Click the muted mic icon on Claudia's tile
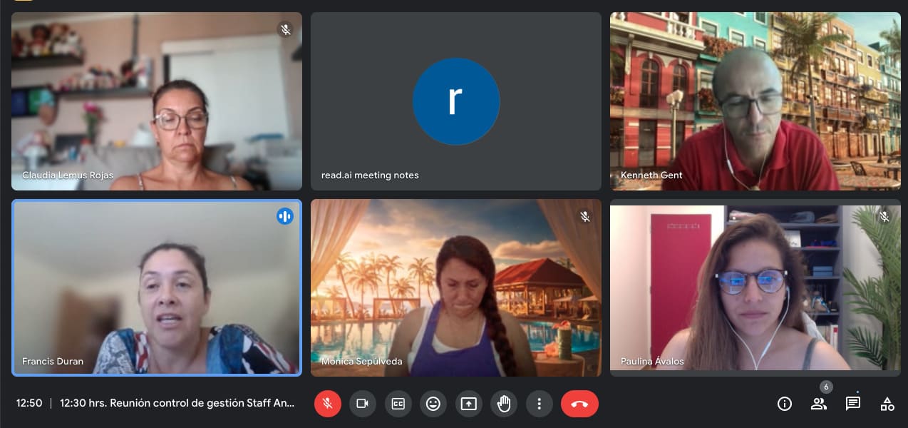908x428 pixels. point(285,29)
